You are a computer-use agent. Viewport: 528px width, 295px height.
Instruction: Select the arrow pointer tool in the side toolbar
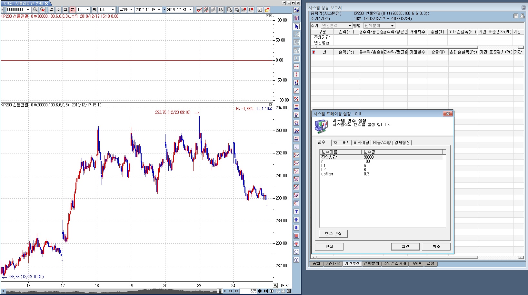(296, 26)
